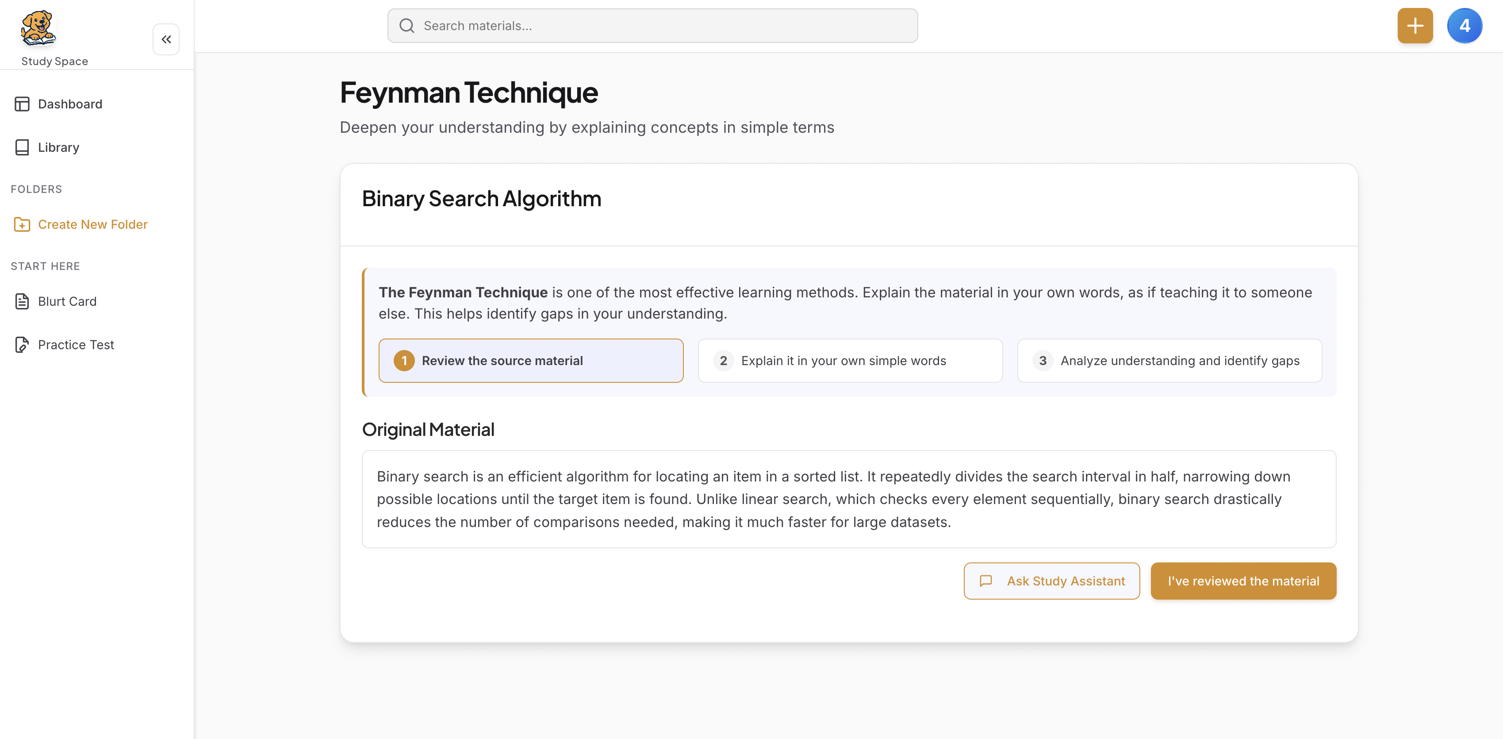The image size is (1503, 739).
Task: Click the notification count badge showing 4
Action: click(x=1465, y=25)
